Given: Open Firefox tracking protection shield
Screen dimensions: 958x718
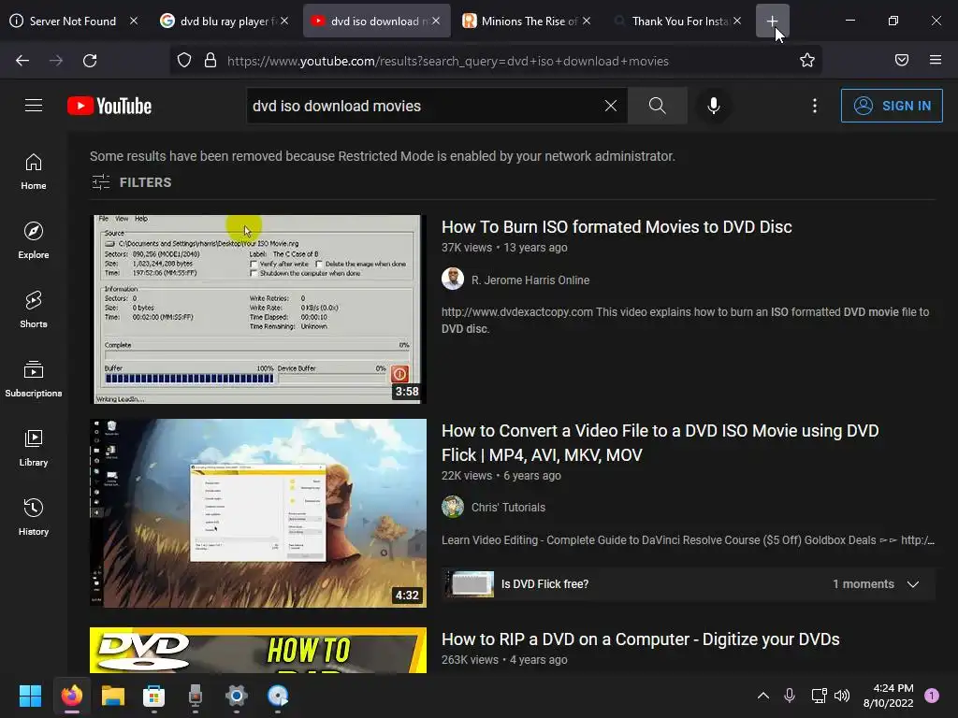Looking at the screenshot, I should coord(184,61).
